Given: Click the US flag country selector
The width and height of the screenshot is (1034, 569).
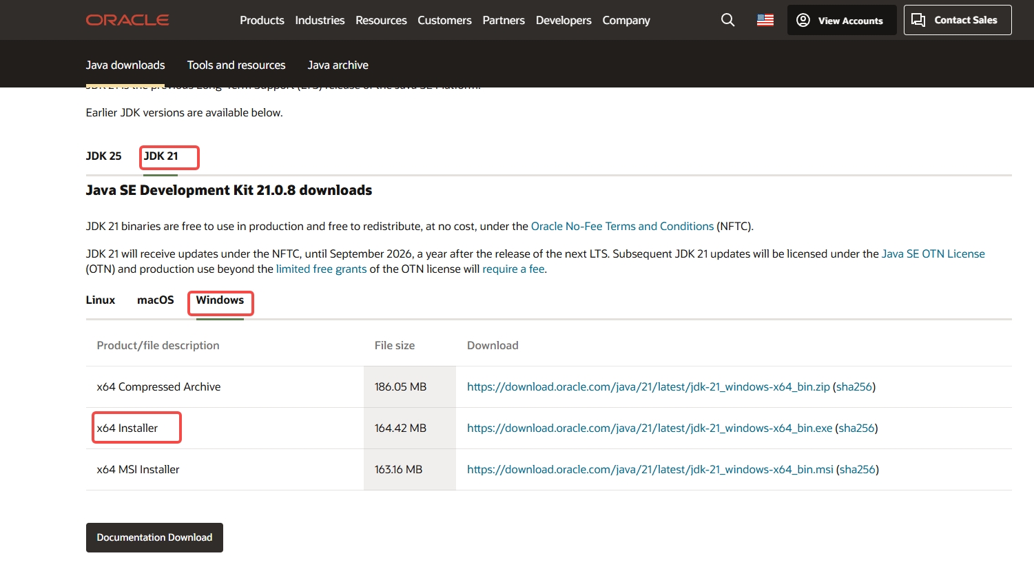Looking at the screenshot, I should point(765,20).
